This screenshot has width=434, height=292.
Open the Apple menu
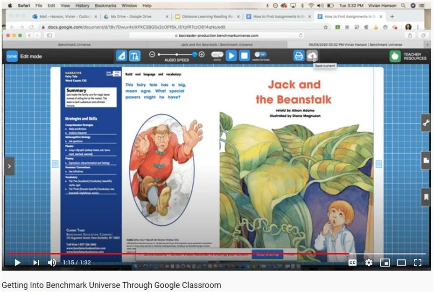click(10, 5)
